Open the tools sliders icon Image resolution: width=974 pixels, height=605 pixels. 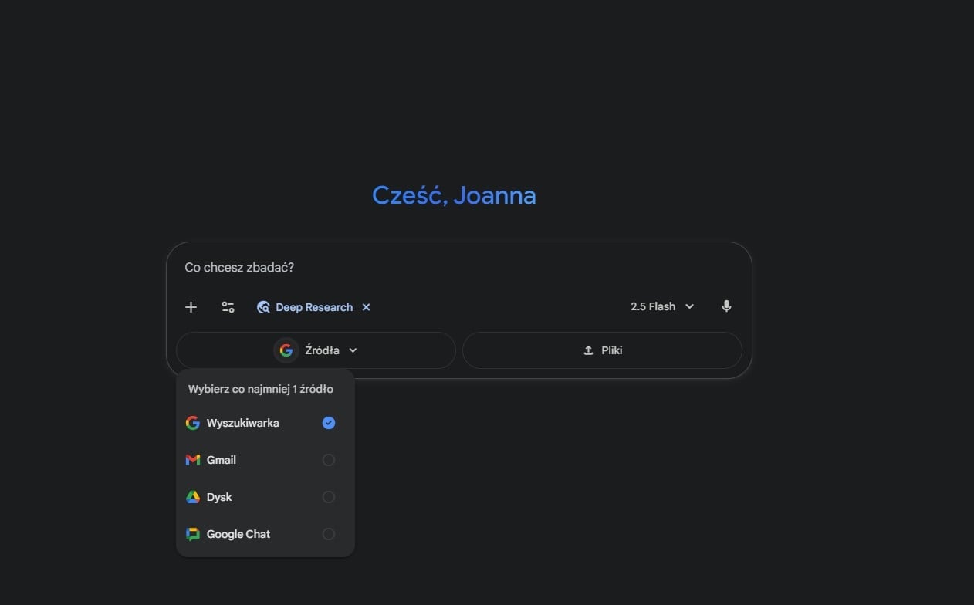[228, 307]
